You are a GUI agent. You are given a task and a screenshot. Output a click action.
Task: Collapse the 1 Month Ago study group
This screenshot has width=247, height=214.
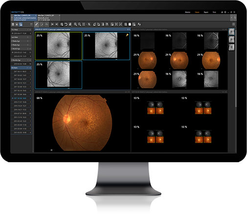tap(30, 49)
